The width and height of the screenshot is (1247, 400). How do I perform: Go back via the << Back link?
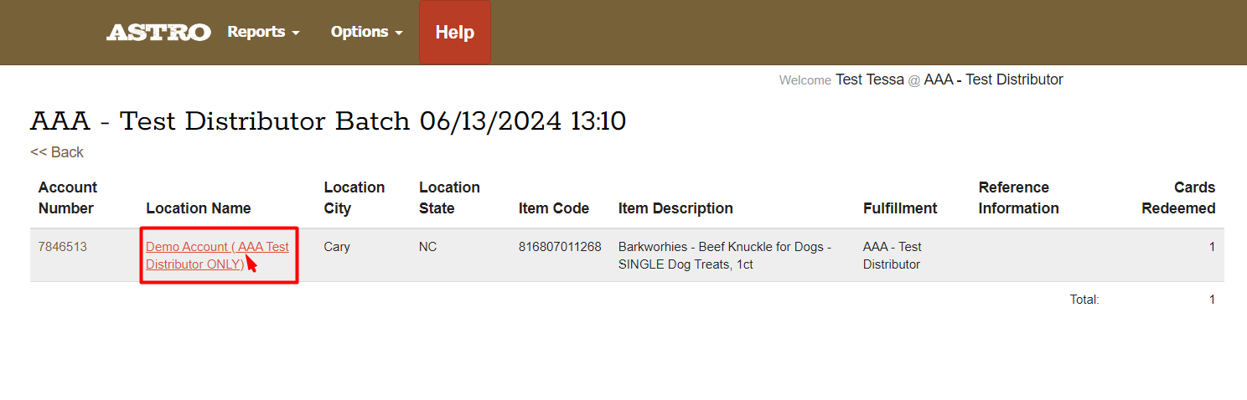click(x=57, y=152)
